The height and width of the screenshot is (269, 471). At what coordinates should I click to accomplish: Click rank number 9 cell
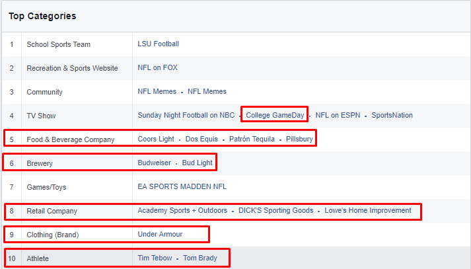pyautogui.click(x=12, y=235)
